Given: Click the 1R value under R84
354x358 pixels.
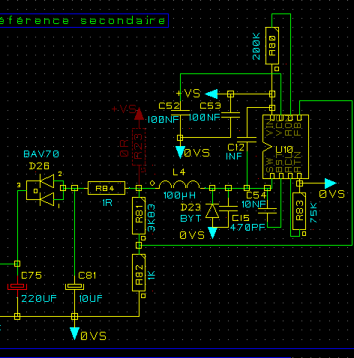Looking at the screenshot, I should (107, 203).
